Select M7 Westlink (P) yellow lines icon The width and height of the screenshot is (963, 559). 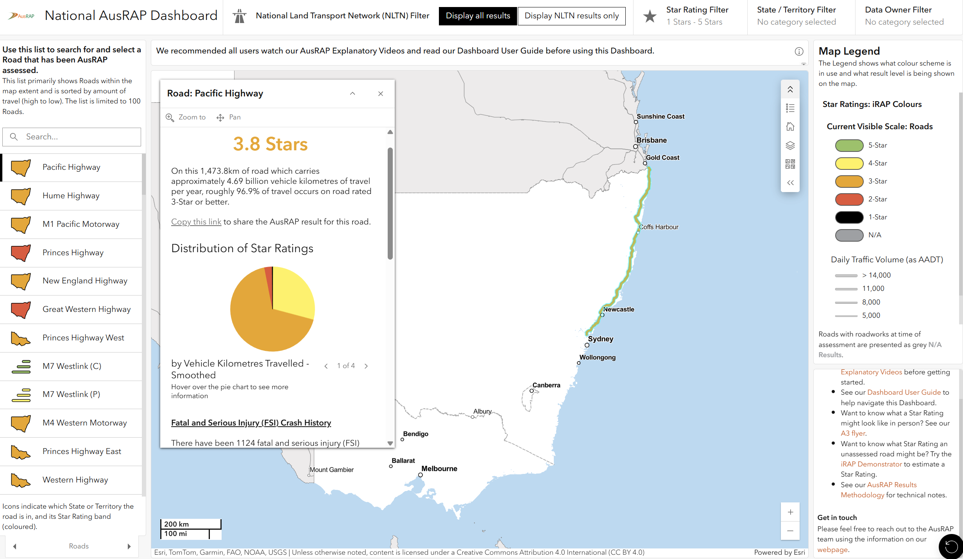(21, 395)
